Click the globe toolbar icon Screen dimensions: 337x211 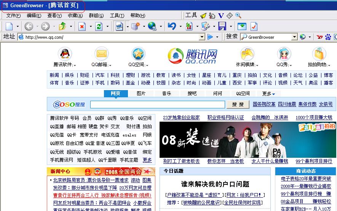pos(152,26)
